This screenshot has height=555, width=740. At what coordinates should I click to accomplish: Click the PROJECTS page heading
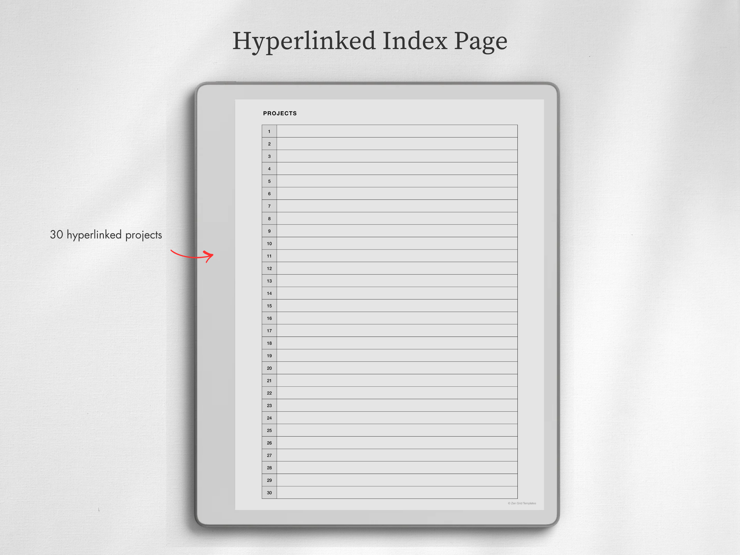(x=280, y=113)
